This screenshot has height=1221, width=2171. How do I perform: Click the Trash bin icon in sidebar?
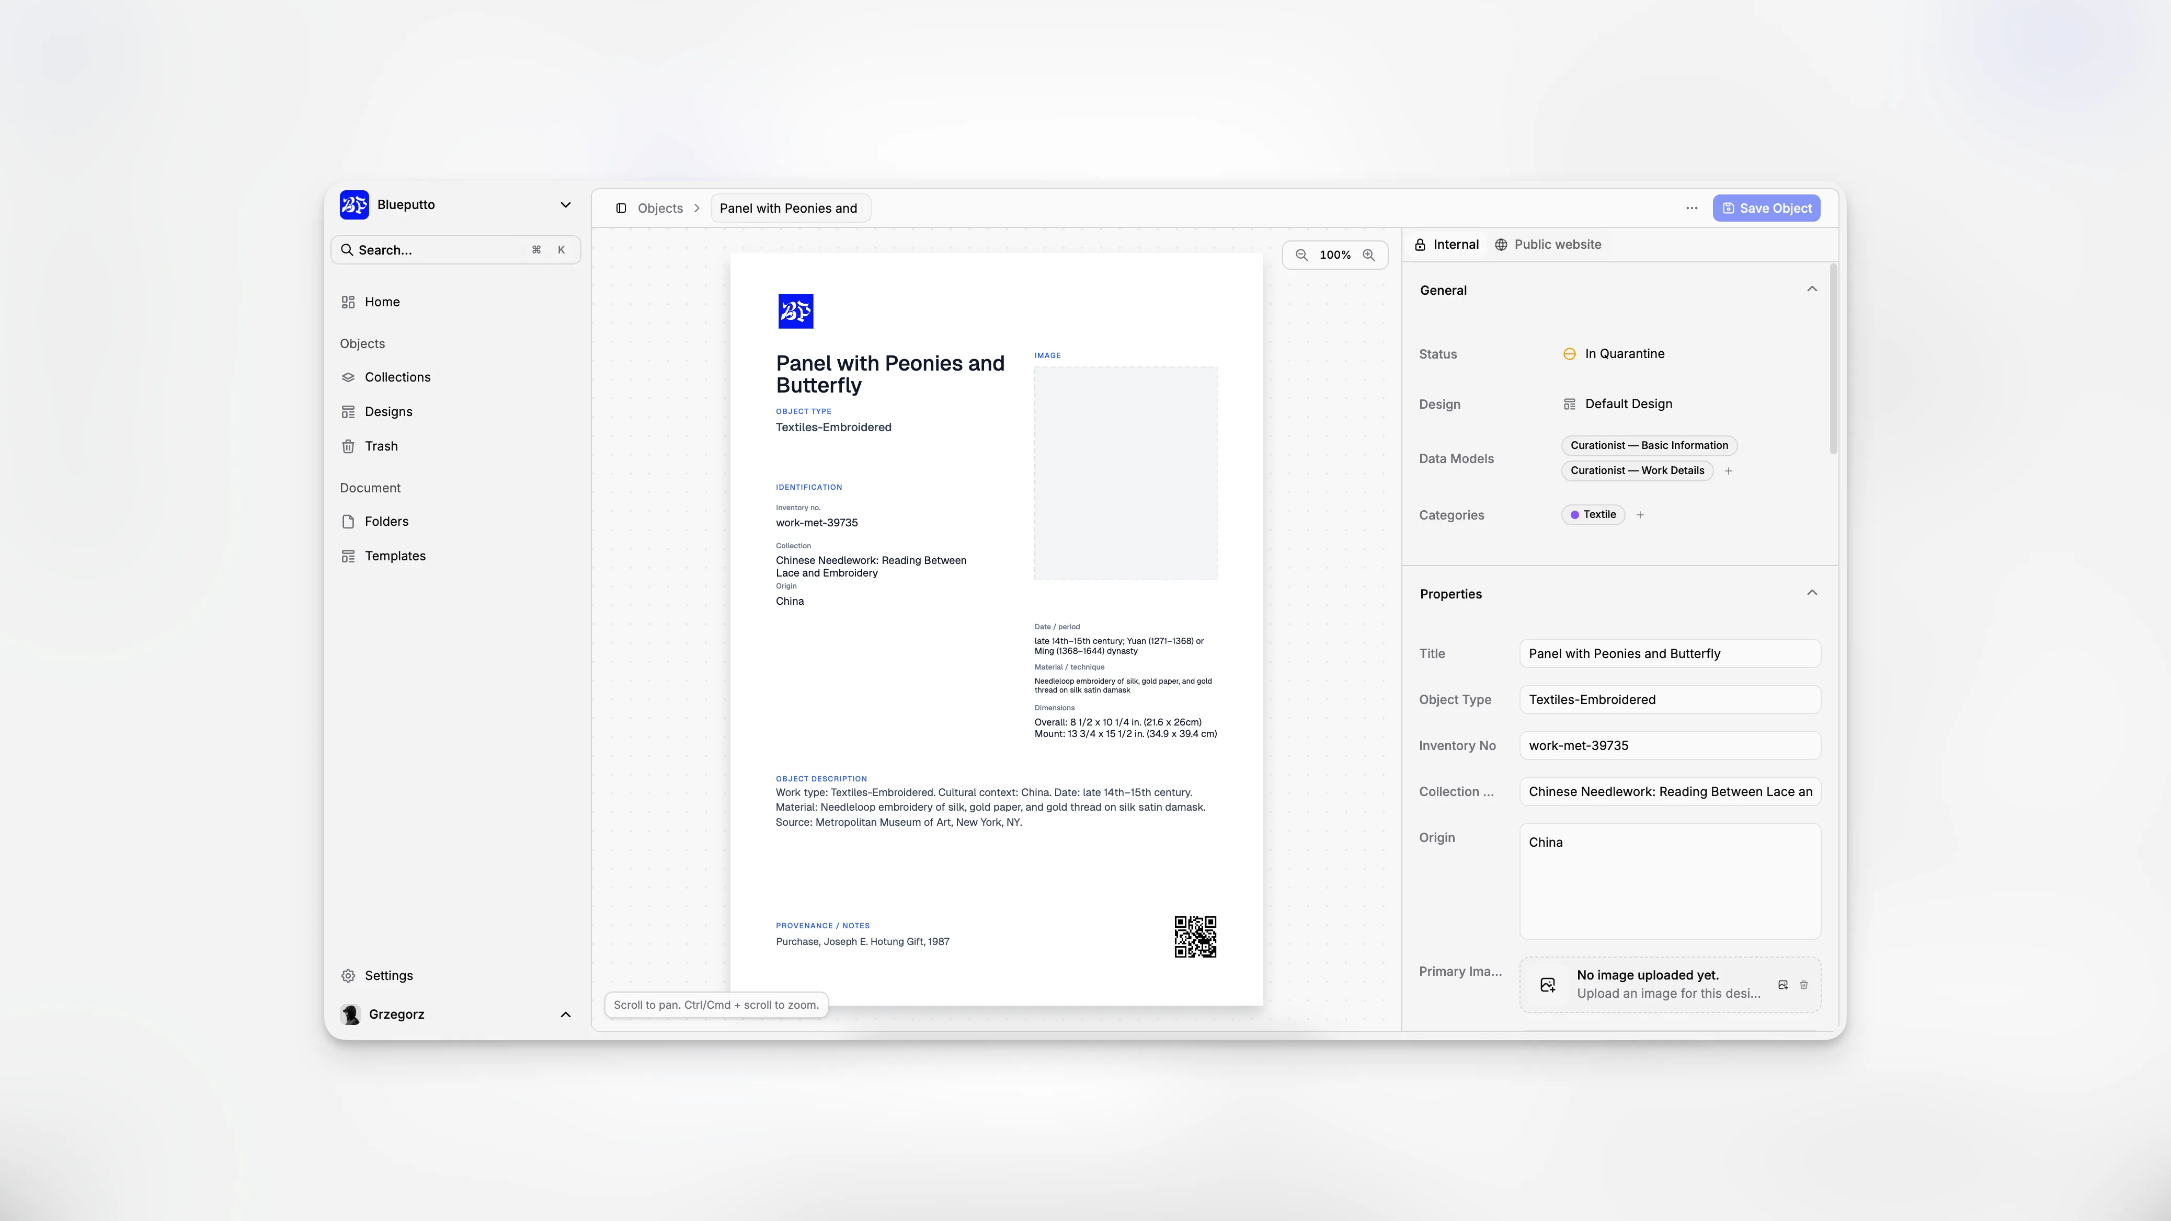pos(348,446)
